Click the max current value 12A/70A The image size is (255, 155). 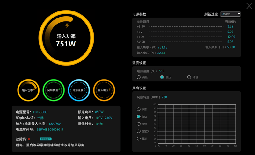point(55,124)
